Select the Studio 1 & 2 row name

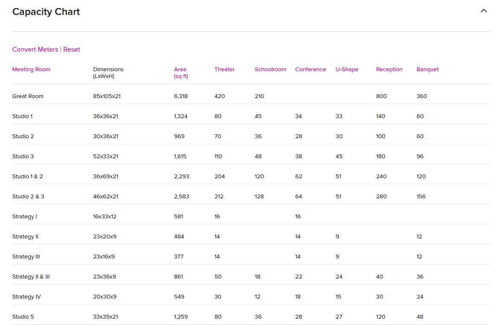click(27, 176)
